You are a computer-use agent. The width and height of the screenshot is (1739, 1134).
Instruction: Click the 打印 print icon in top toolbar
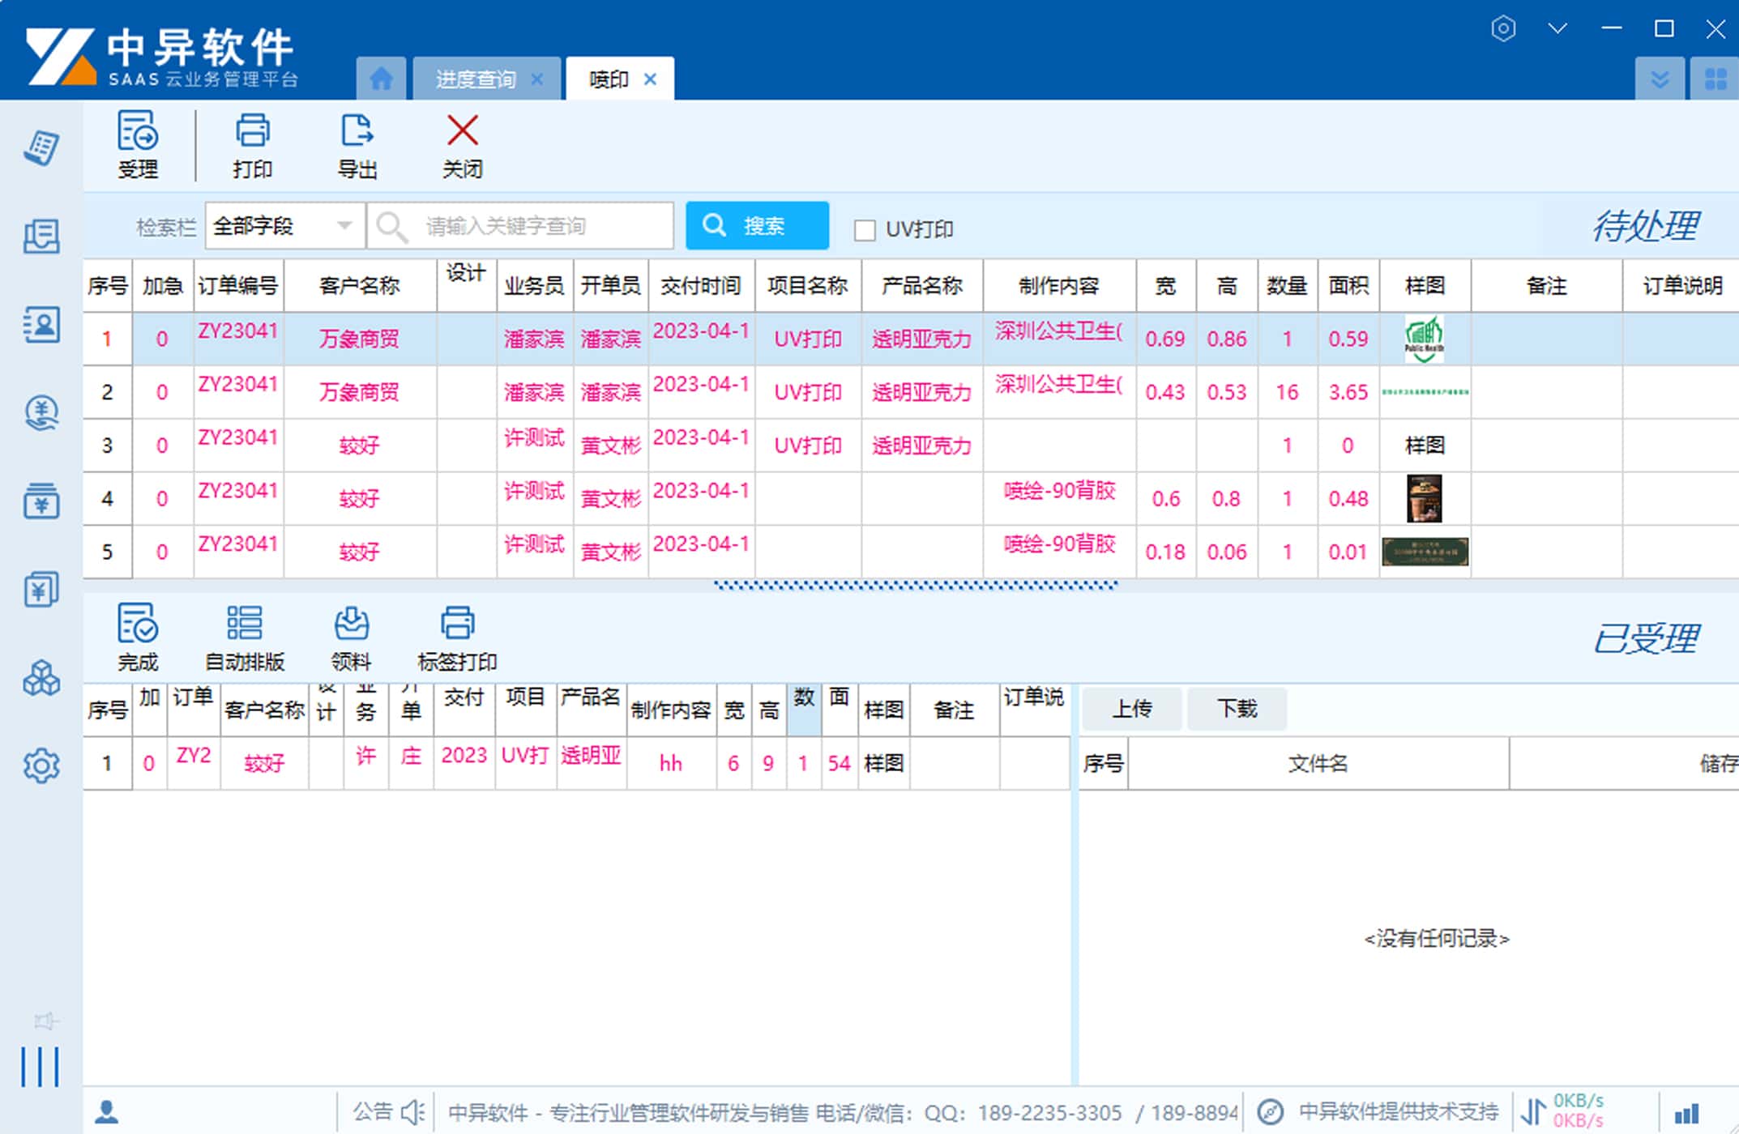252,131
